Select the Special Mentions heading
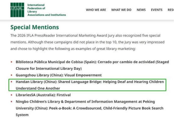This screenshot has width=174, height=122. pos(35,27)
